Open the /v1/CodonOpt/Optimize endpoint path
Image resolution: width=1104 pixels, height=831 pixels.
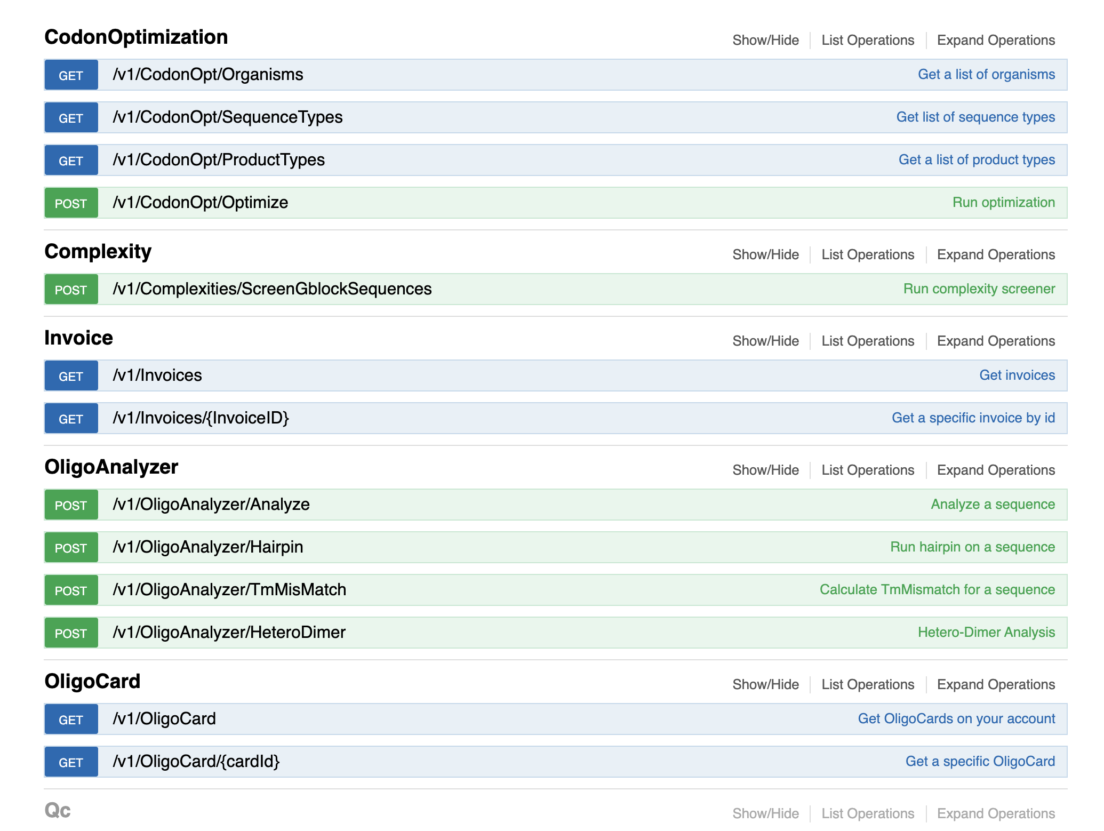click(x=200, y=202)
